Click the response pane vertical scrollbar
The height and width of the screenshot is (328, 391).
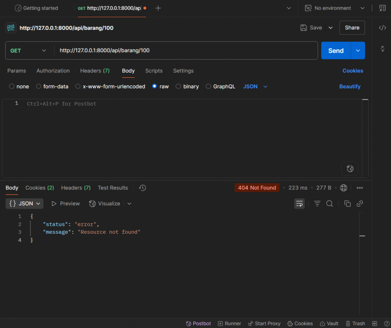pyautogui.click(x=362, y=263)
